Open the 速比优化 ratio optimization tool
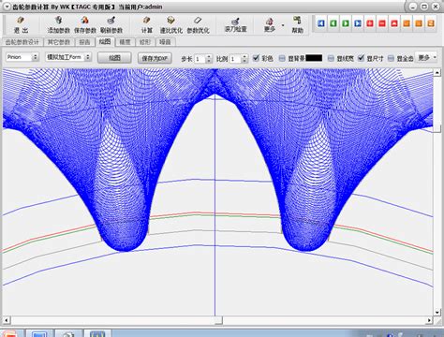The image size is (444, 337). pyautogui.click(x=170, y=25)
